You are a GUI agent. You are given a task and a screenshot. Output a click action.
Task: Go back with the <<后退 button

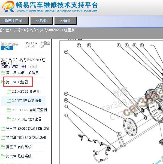41,21
